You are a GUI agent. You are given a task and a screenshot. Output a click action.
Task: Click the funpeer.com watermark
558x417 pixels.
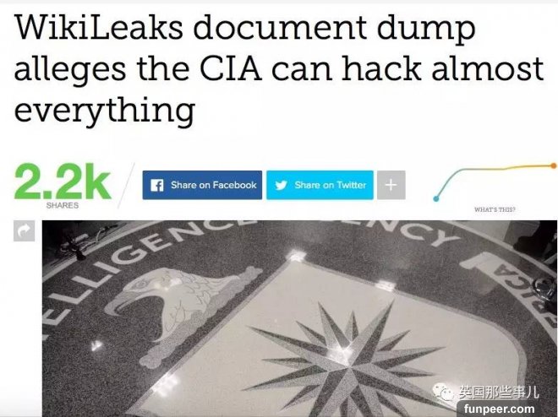pos(500,409)
